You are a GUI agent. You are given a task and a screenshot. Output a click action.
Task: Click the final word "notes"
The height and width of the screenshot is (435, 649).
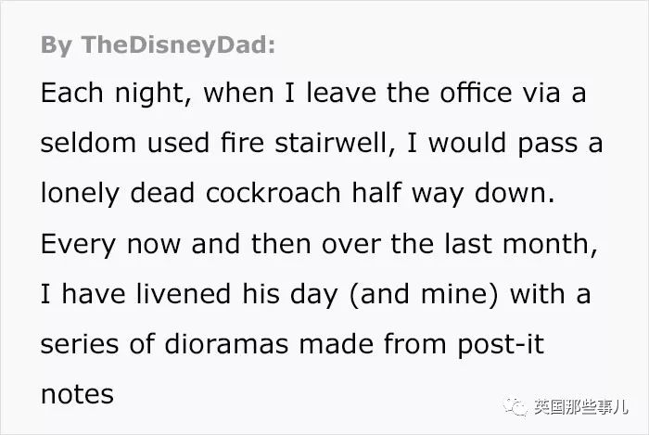tap(77, 395)
